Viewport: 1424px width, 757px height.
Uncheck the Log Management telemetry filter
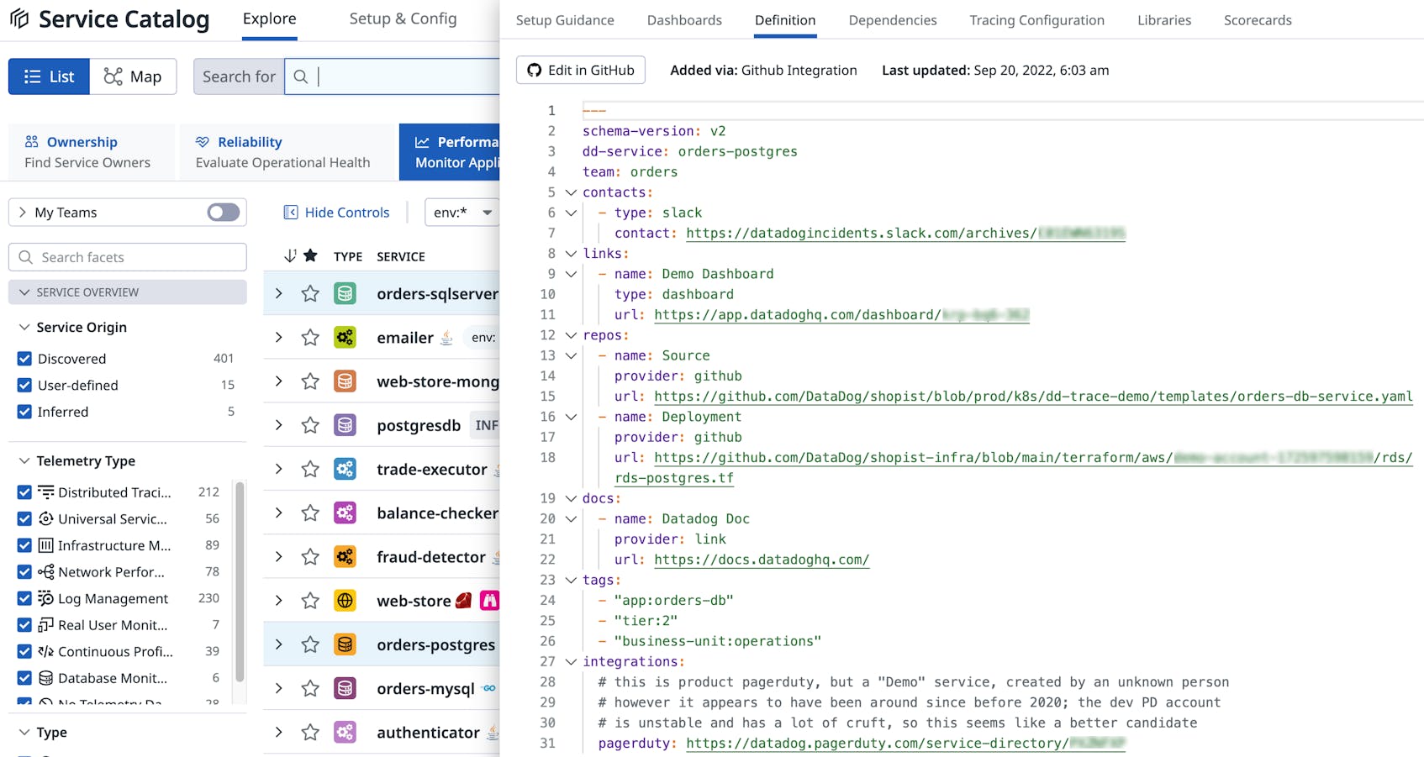pos(24,598)
